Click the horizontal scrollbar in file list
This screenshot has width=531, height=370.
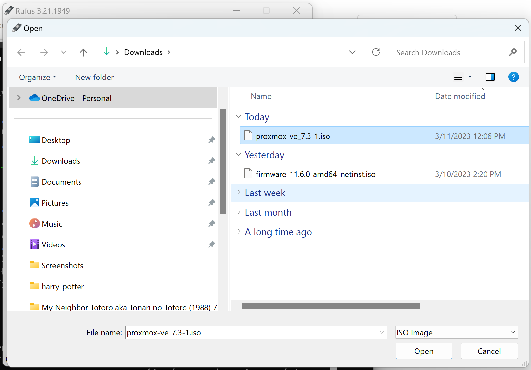[331, 306]
